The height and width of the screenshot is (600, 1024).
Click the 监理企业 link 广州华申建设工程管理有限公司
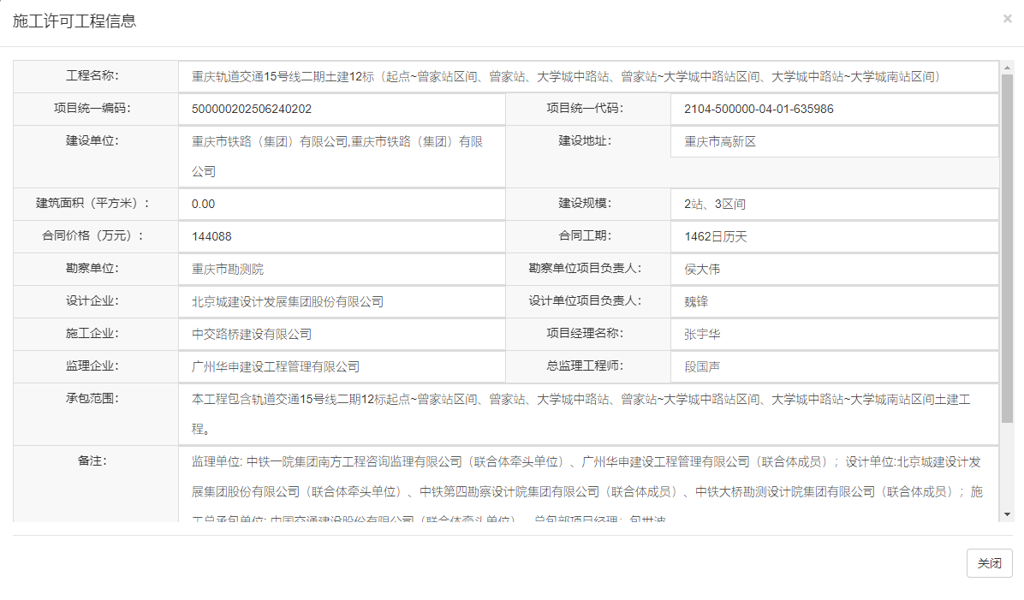(x=274, y=366)
